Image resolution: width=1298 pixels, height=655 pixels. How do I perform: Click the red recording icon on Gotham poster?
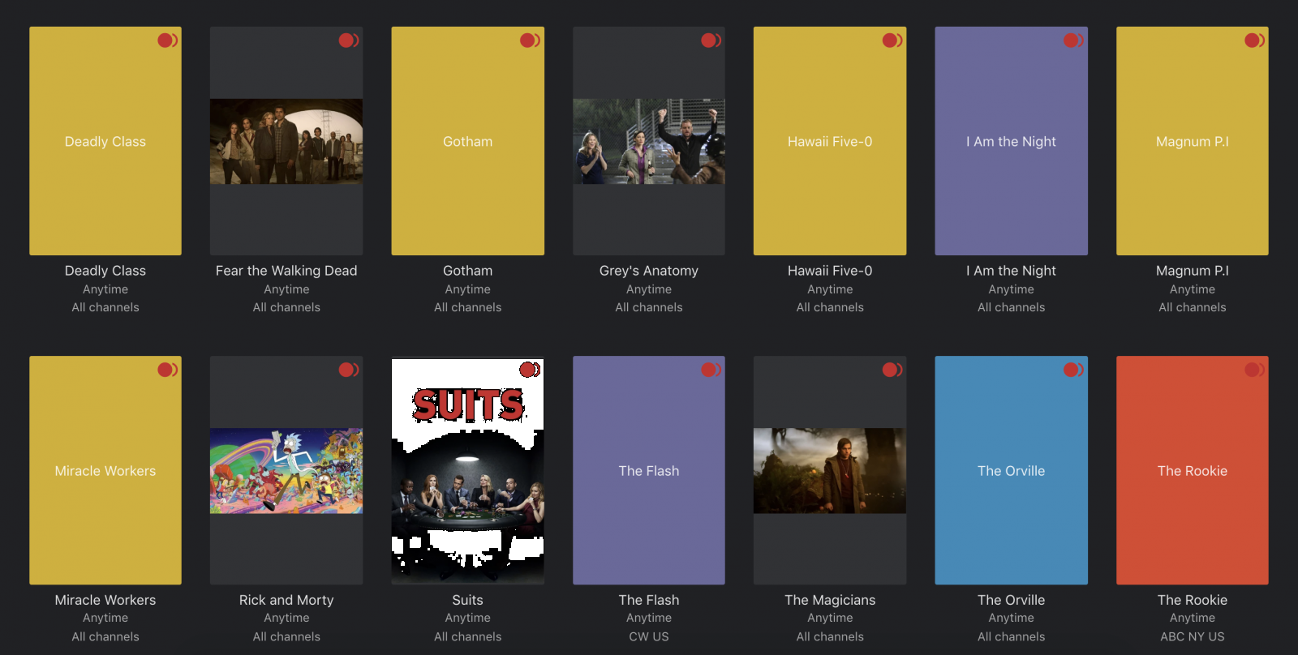[530, 40]
